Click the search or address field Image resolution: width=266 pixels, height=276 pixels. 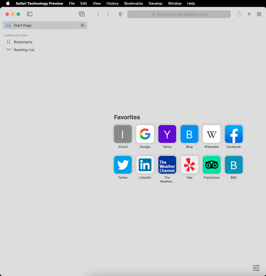click(179, 14)
